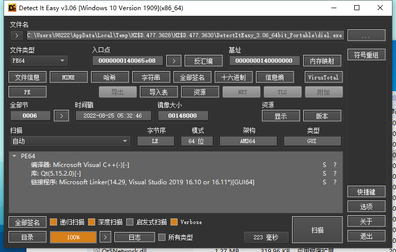The image size is (396, 252).
Task: Toggle the 深度扫描 checkbox
Action: pyautogui.click(x=92, y=222)
